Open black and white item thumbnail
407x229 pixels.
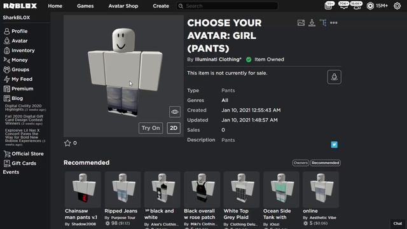point(162,190)
